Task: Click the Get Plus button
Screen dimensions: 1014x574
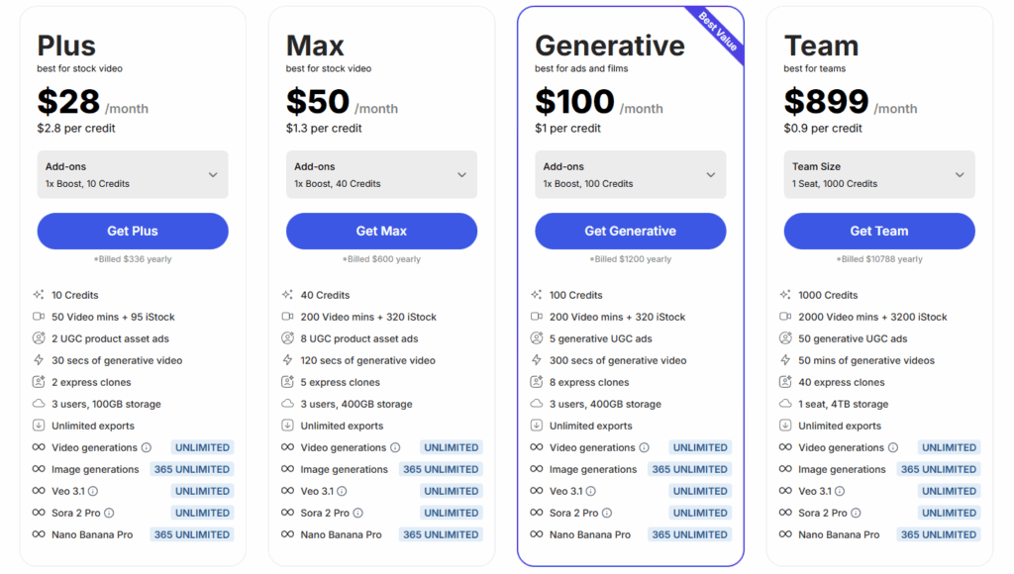Action: pyautogui.click(x=133, y=231)
